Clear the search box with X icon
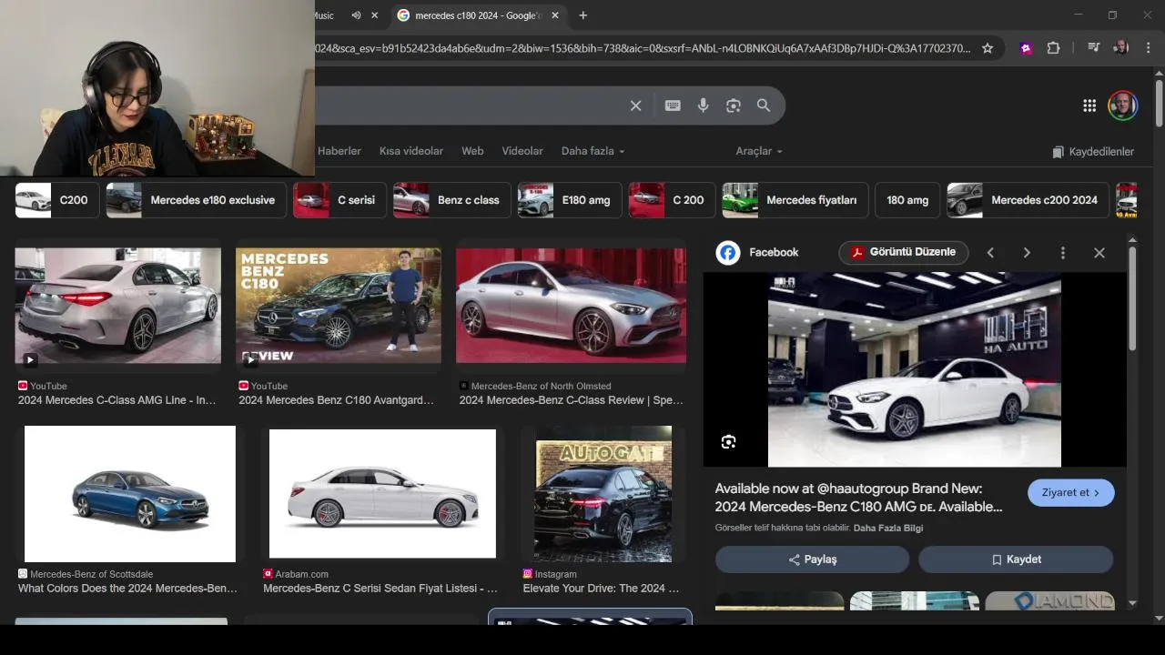1165x655 pixels. [x=635, y=106]
